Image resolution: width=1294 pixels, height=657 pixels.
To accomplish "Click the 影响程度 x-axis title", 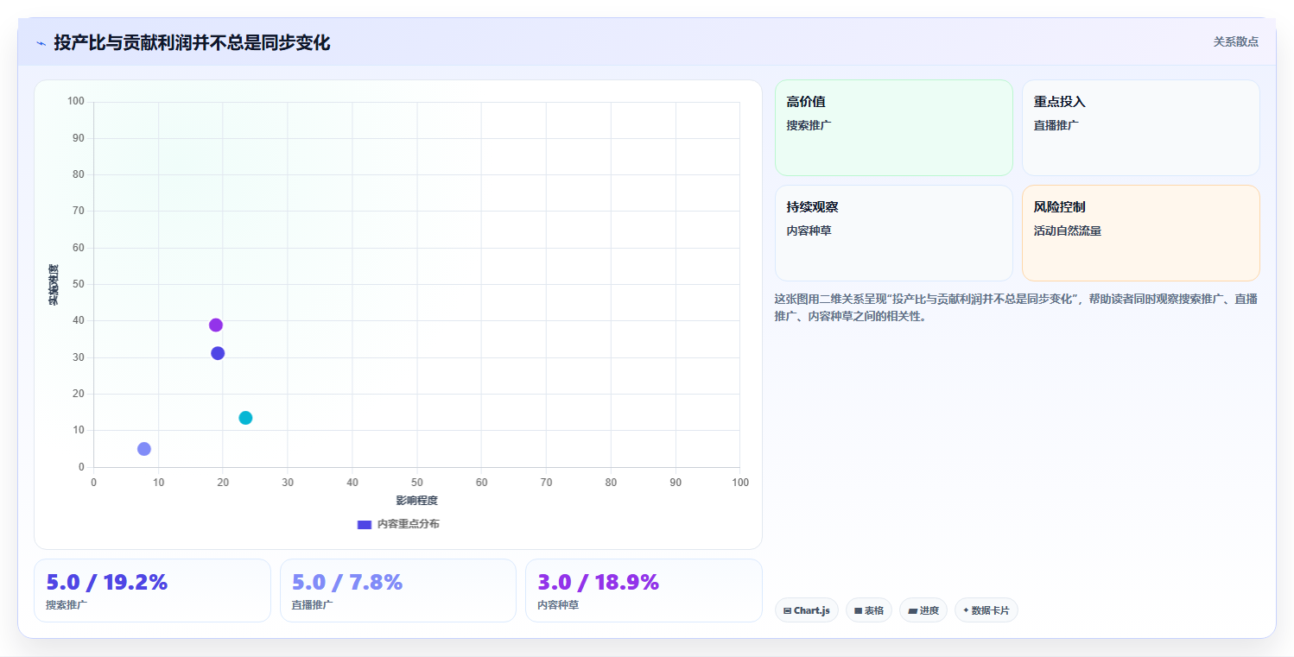I will [x=416, y=501].
